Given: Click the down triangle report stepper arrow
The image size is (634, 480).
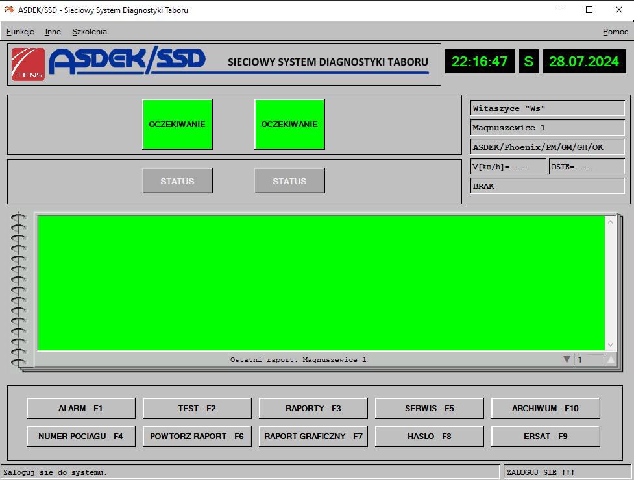Looking at the screenshot, I should click(x=567, y=359).
